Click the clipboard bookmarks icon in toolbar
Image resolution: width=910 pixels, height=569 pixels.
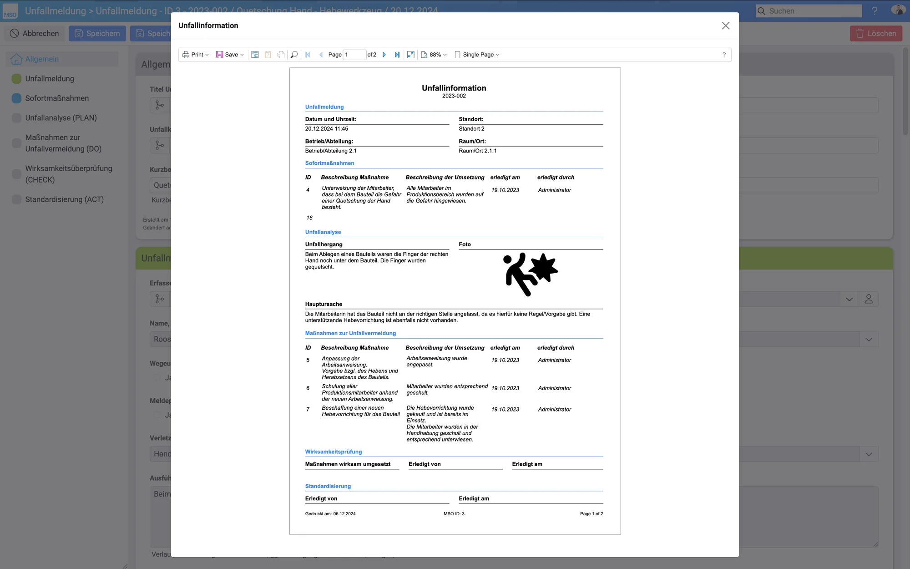[x=268, y=55]
